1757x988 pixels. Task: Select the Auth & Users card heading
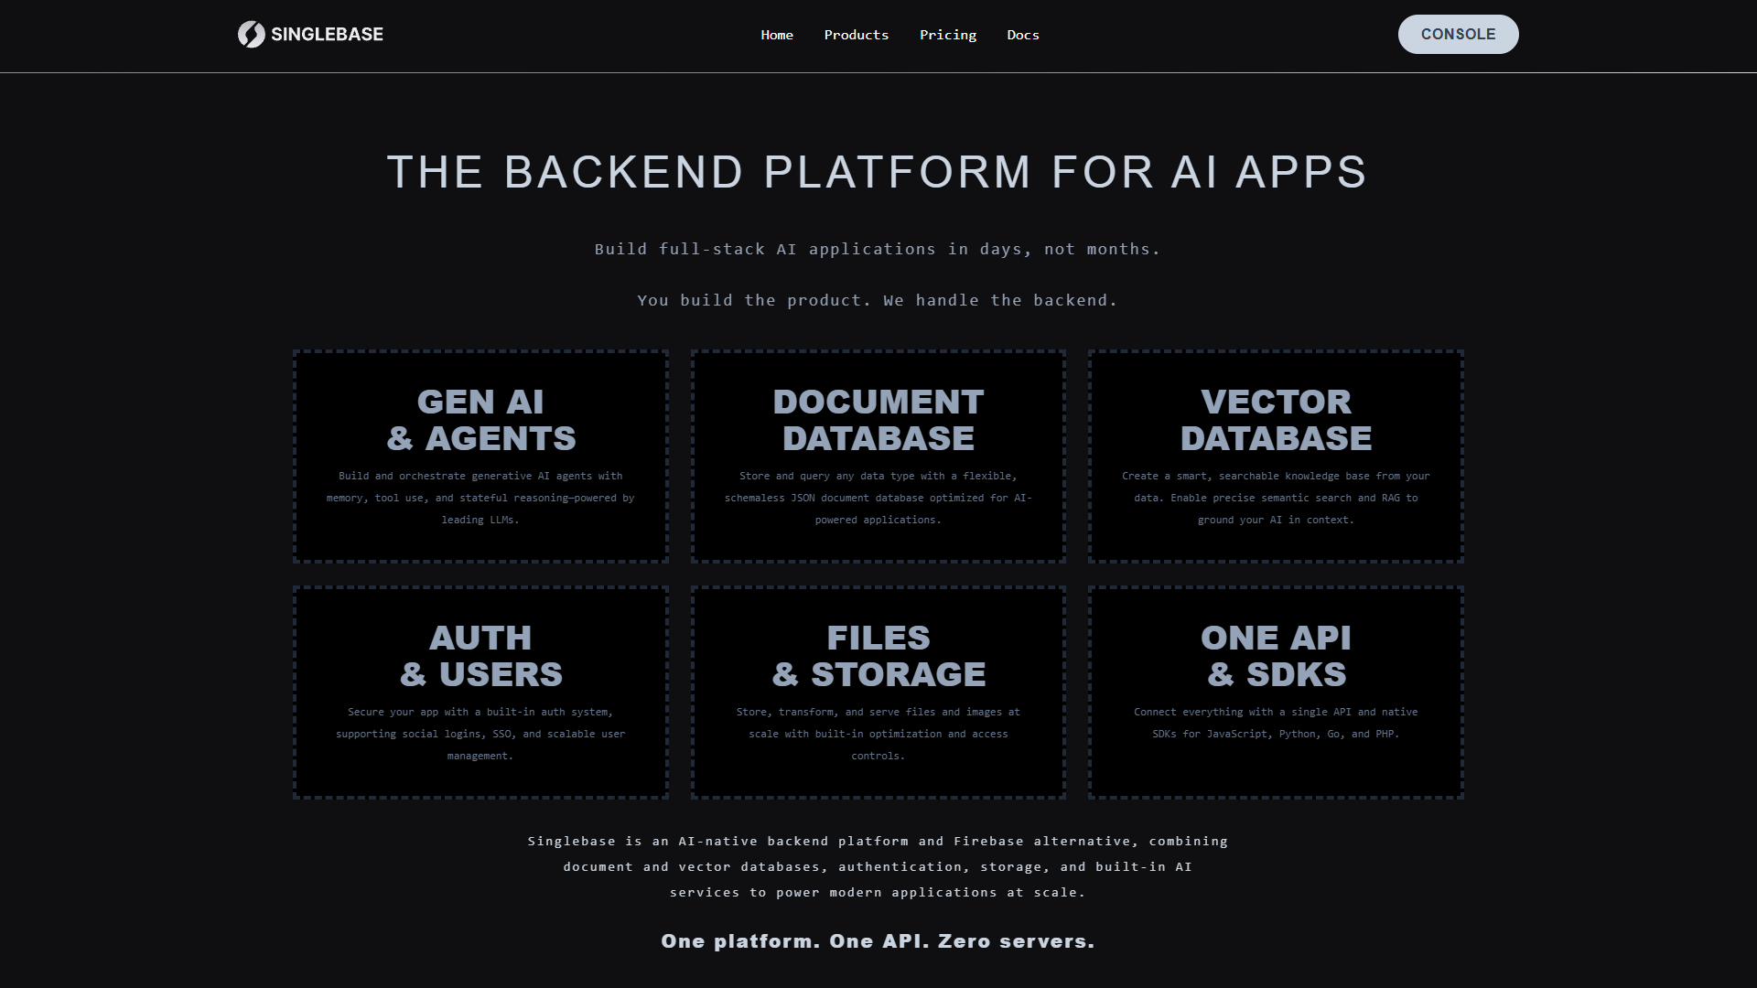[480, 656]
